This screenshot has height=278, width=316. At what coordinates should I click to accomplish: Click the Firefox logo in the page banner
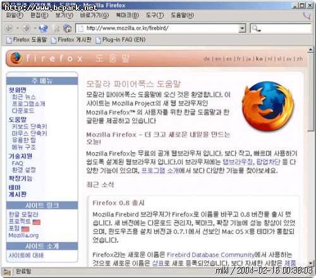point(16,58)
